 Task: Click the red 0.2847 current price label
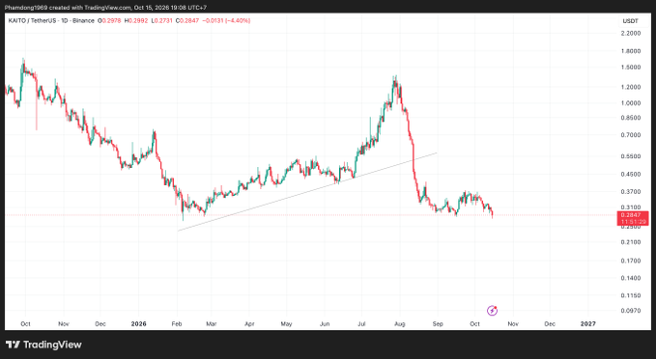coord(633,215)
